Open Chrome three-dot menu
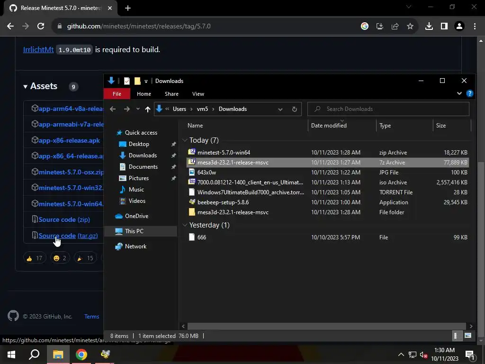 [475, 27]
